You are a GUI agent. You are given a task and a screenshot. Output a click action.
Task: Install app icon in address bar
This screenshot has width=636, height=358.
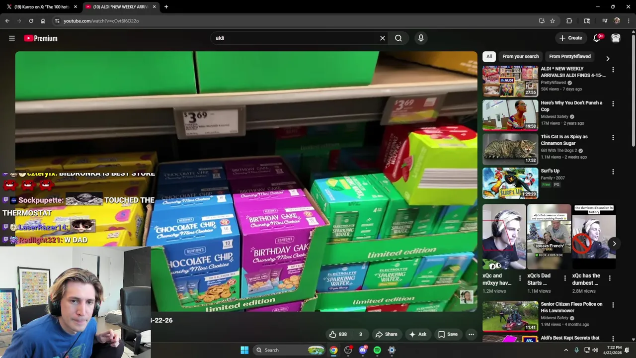[542, 21]
